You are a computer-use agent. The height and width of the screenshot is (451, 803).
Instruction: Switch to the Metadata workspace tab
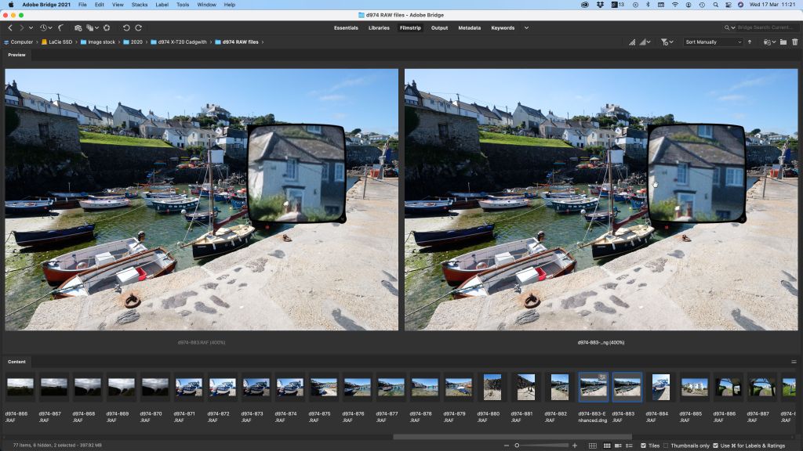tap(469, 27)
